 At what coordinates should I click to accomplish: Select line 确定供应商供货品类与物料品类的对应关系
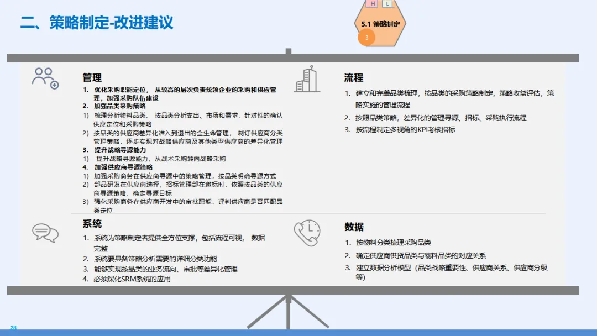[x=415, y=256]
